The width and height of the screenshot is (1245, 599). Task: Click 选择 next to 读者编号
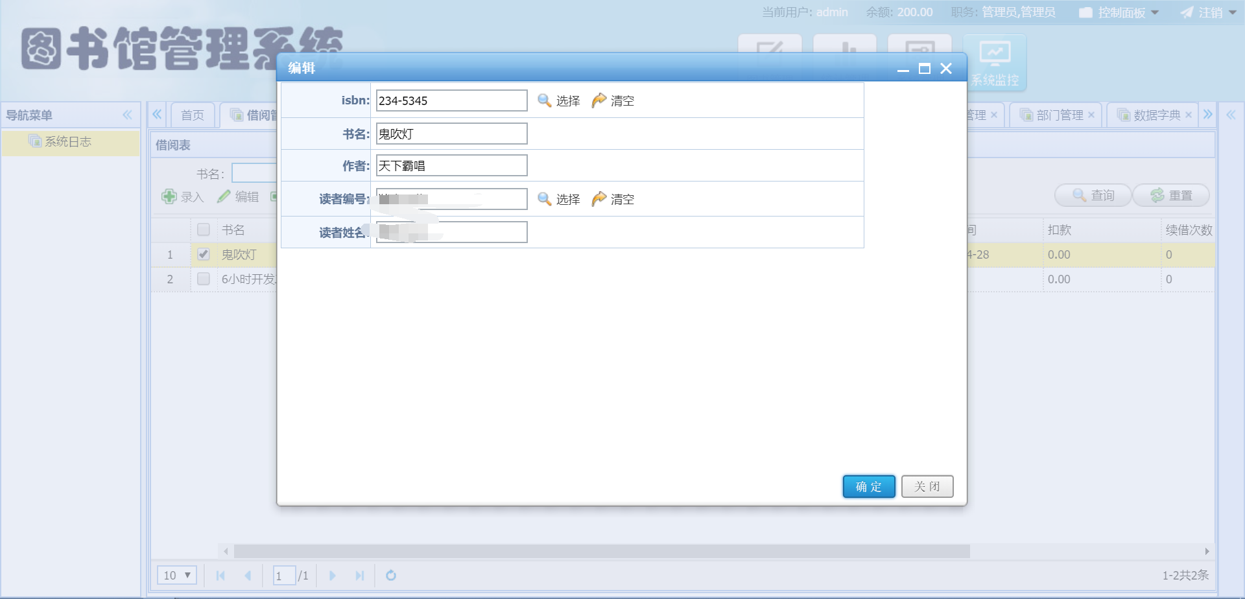click(558, 199)
